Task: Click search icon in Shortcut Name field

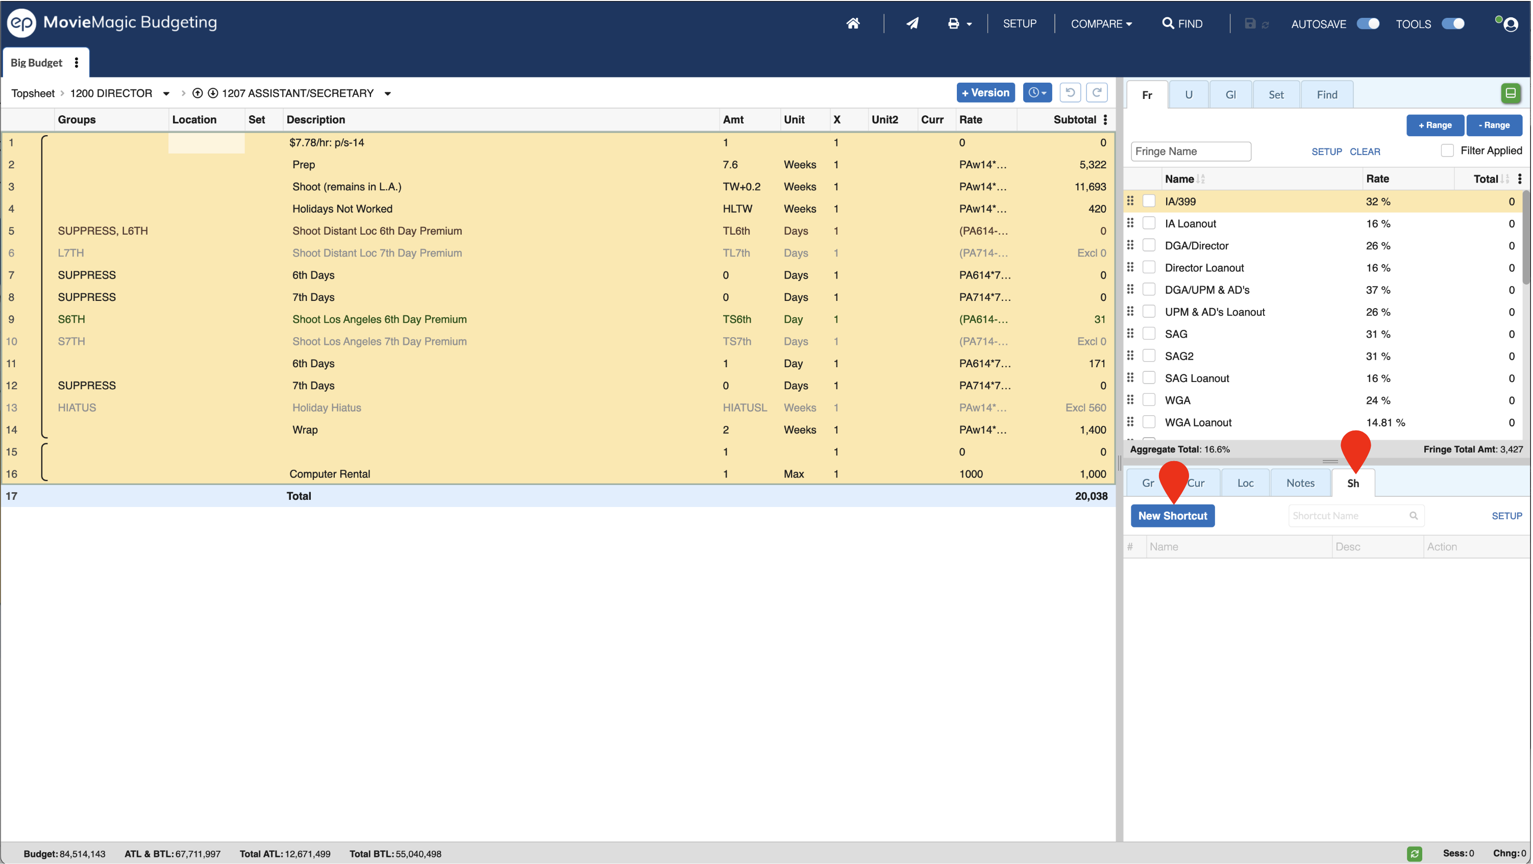Action: (x=1414, y=516)
